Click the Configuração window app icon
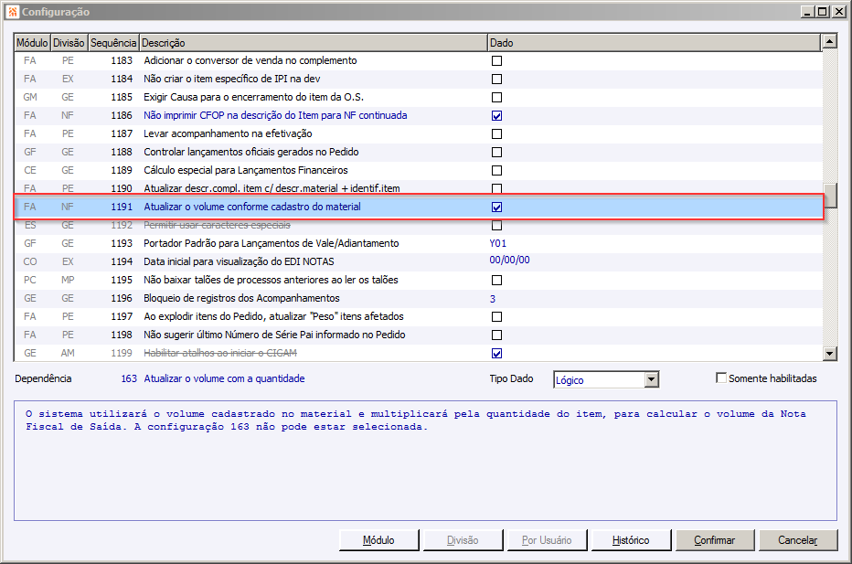 13,11
